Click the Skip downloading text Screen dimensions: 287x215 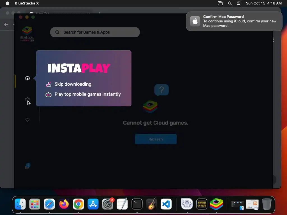click(x=73, y=84)
